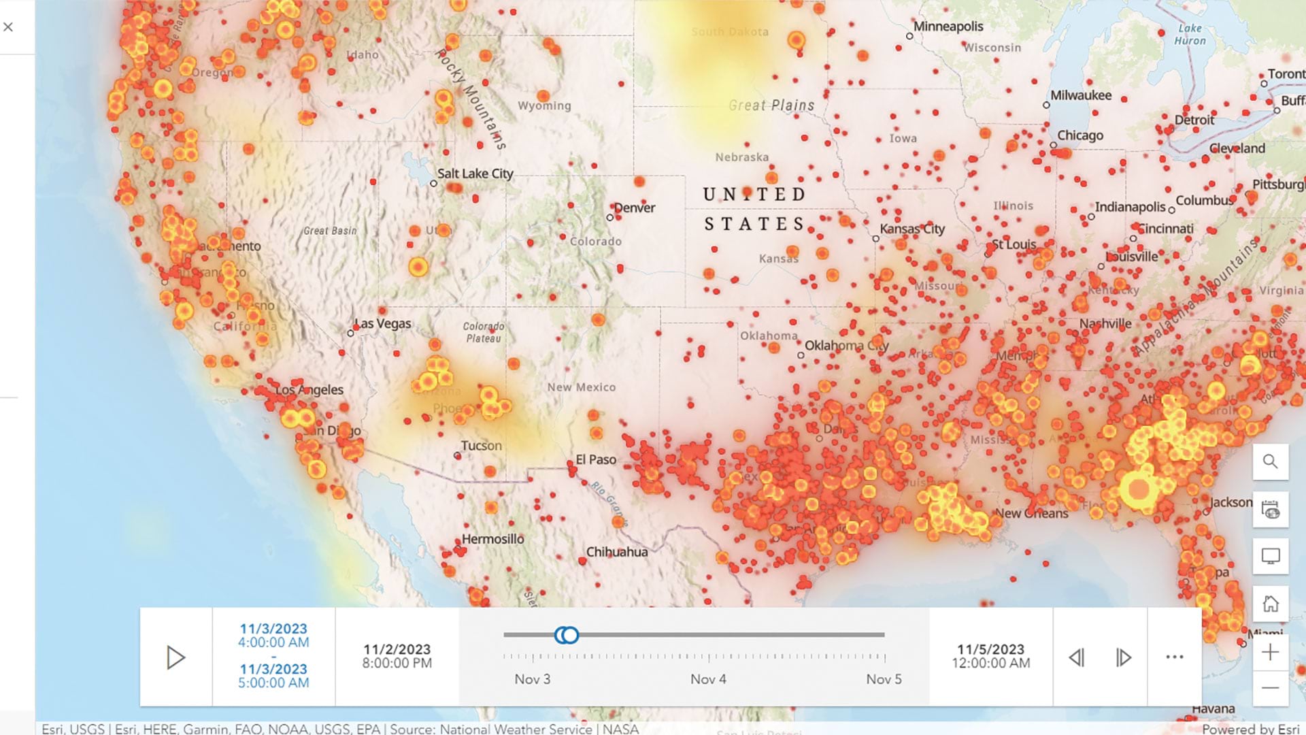Open the Powered by Esri link

(x=1252, y=728)
